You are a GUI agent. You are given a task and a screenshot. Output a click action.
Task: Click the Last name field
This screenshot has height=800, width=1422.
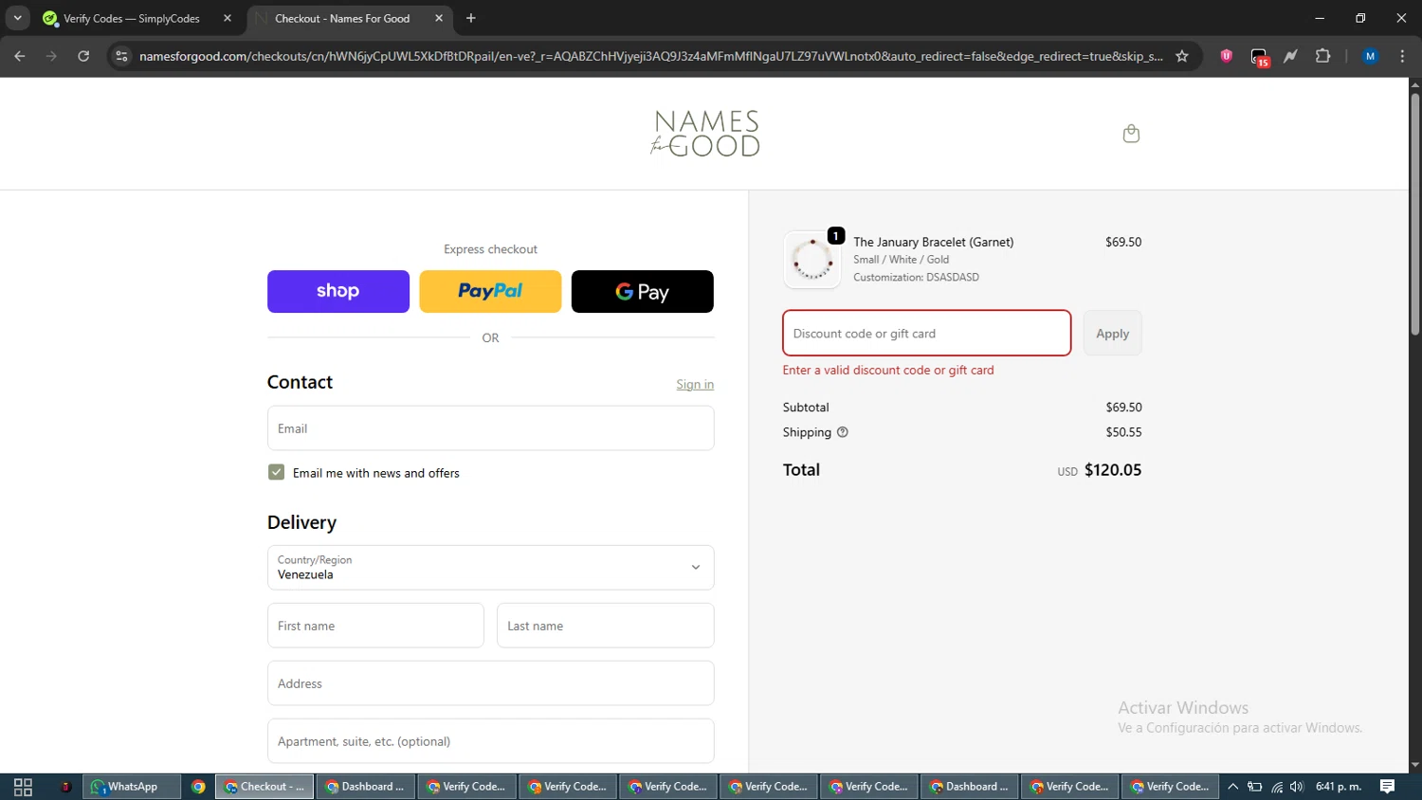point(606,626)
